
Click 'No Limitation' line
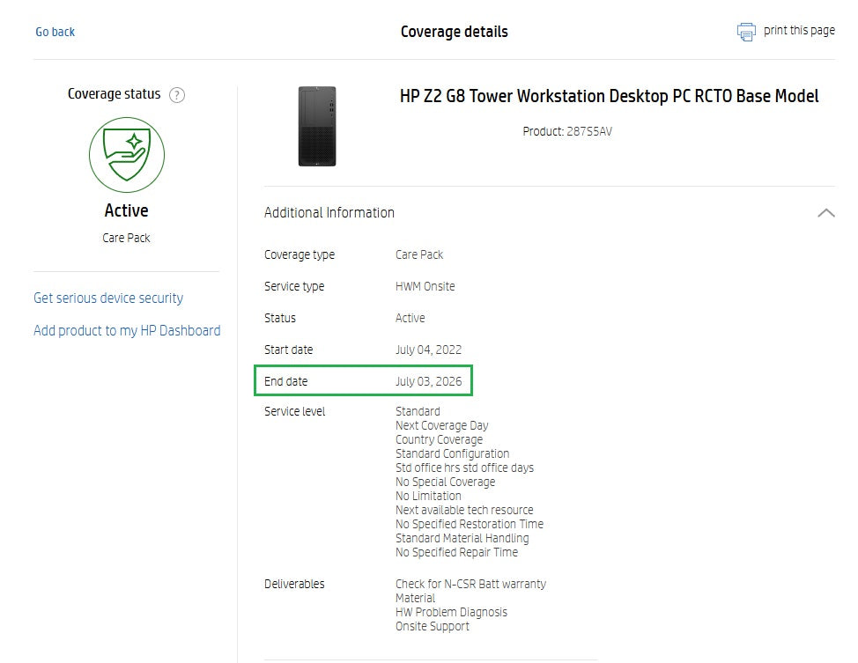(x=428, y=497)
